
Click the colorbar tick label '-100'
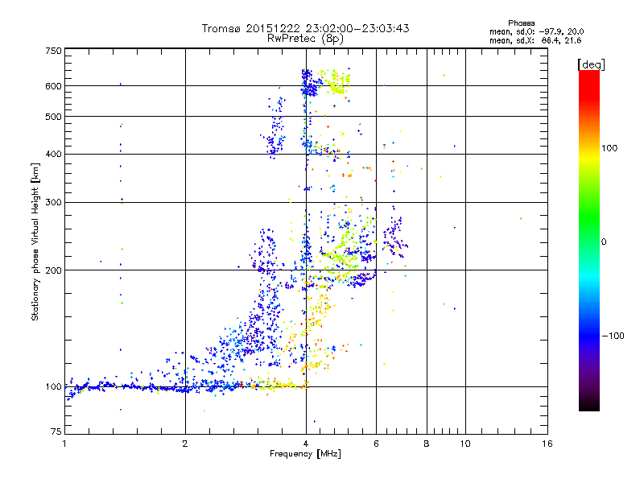pos(613,336)
